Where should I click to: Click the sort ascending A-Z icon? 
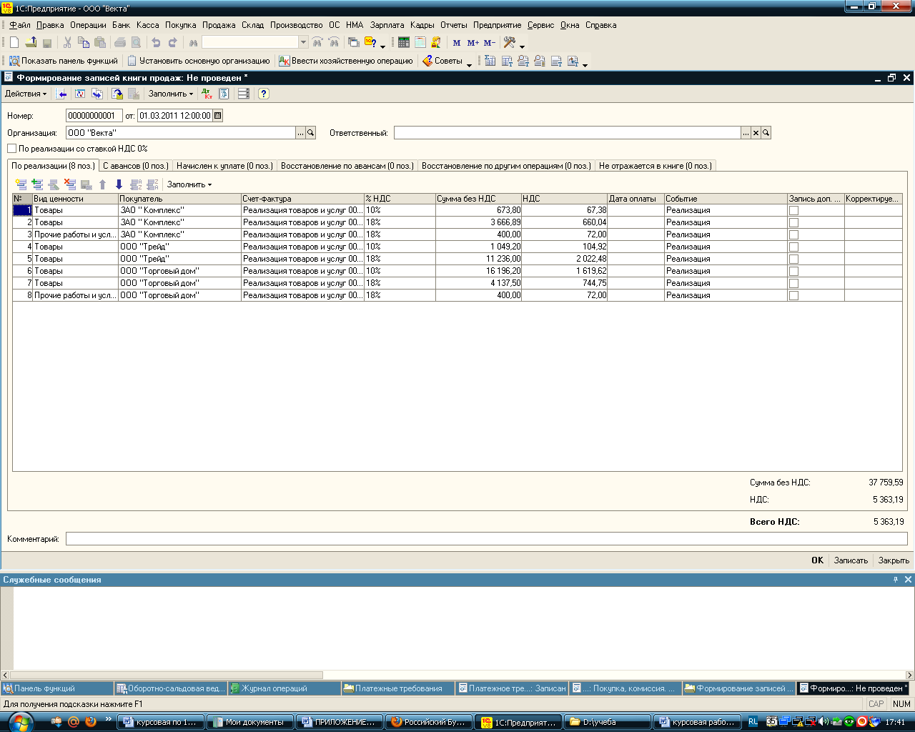coord(136,184)
